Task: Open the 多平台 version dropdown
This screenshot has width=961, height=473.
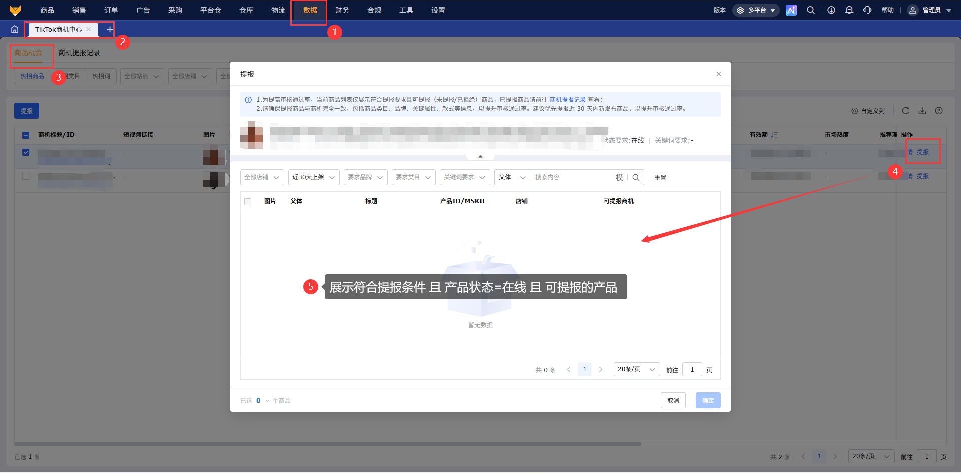Action: (756, 10)
